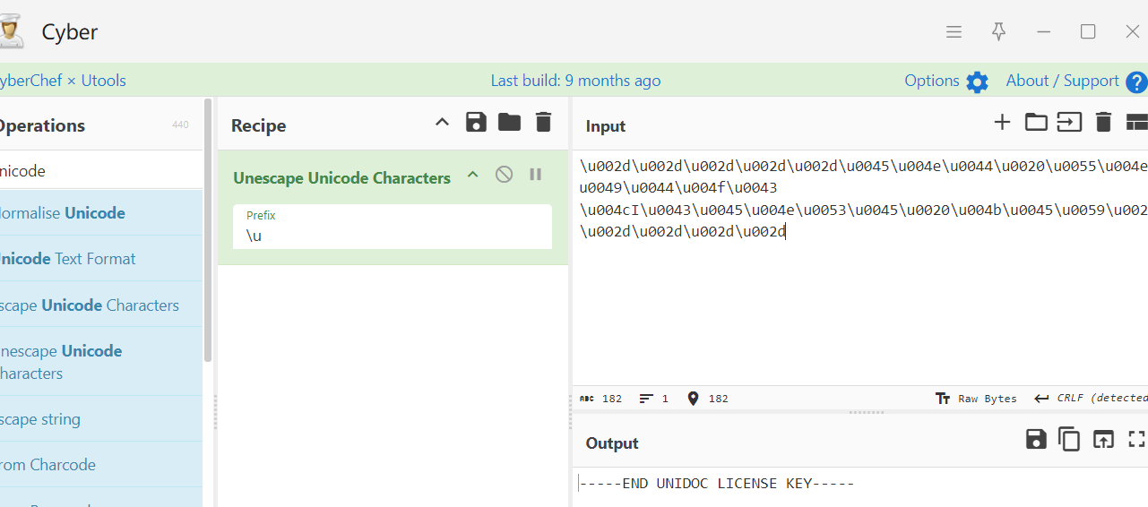Viewport: 1148px width, 507px height.
Task: Replace input with output
Action: (x=1103, y=439)
